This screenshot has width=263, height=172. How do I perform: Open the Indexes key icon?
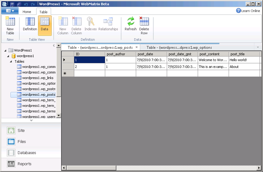coord(91,21)
